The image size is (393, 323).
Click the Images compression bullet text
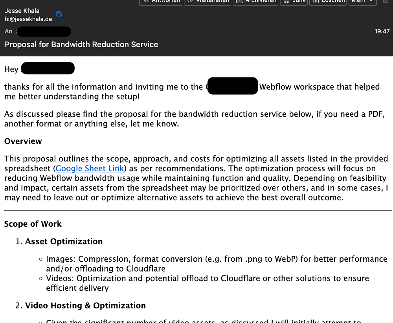[x=217, y=264]
